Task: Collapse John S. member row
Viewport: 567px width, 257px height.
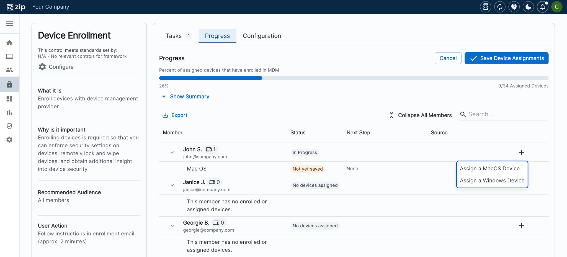Action: pos(172,152)
